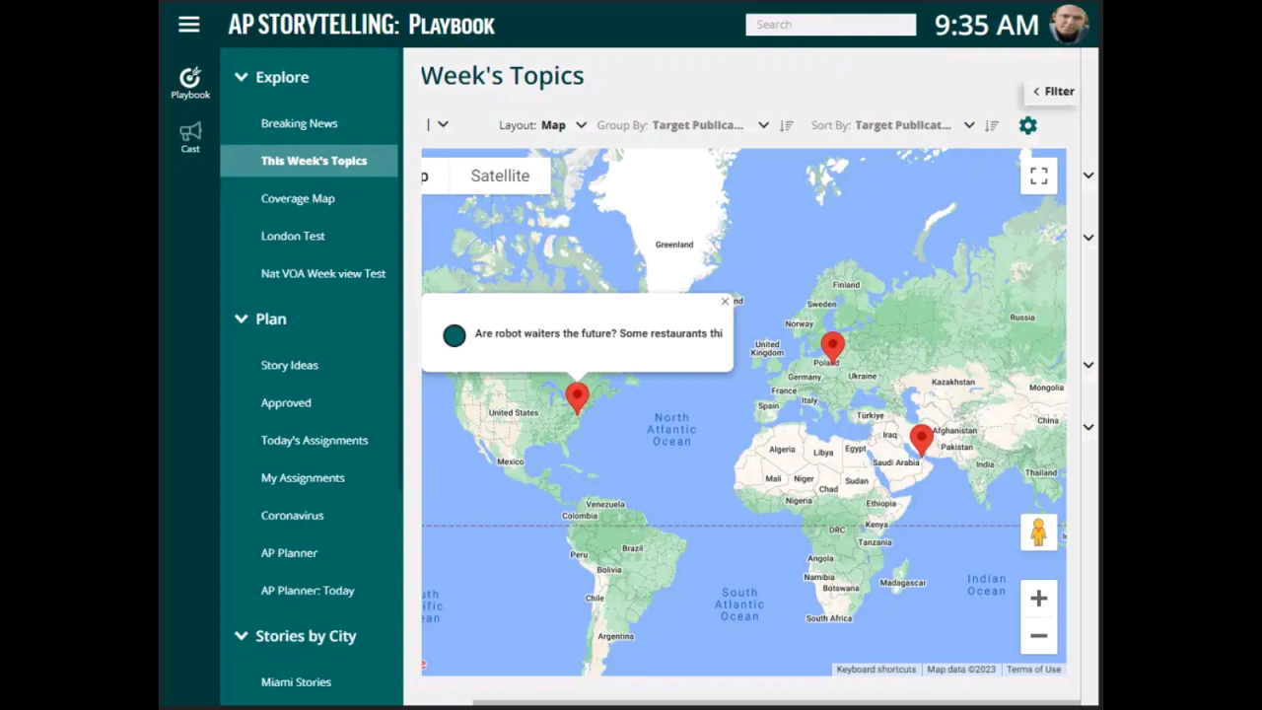
Task: Collapse the Plan section
Action: point(241,319)
